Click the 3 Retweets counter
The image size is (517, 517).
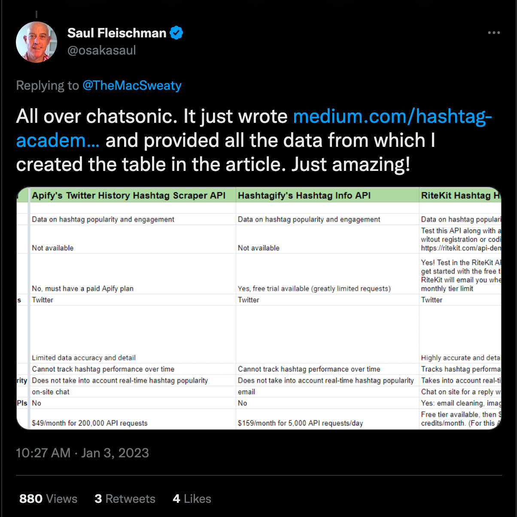point(125,499)
